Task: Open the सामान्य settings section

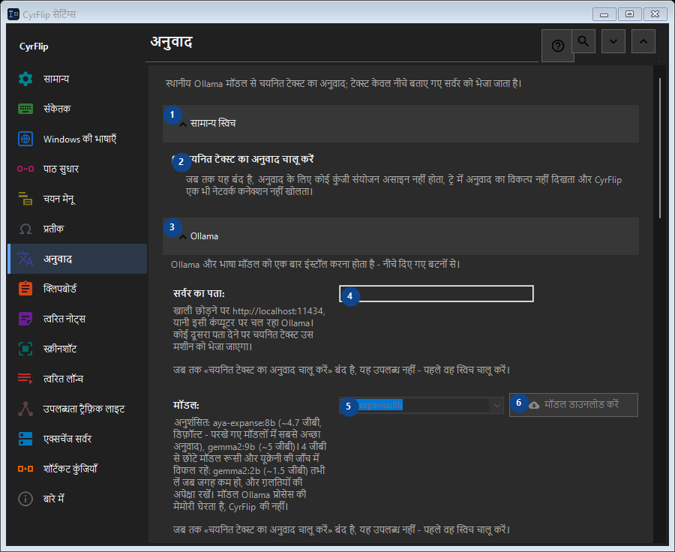Action: pyautogui.click(x=77, y=79)
